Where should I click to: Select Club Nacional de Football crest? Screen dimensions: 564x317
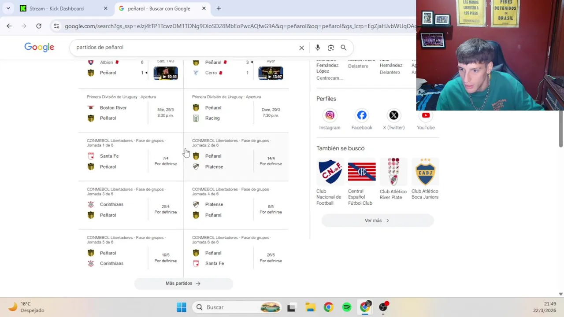(330, 172)
